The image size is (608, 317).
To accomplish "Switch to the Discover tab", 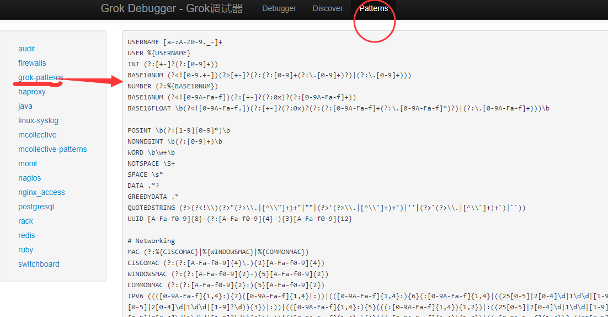I will [x=328, y=8].
